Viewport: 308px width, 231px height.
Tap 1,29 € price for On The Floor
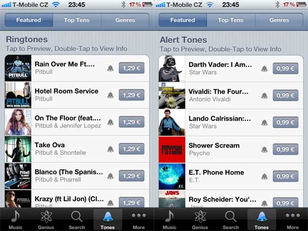[x=131, y=122]
